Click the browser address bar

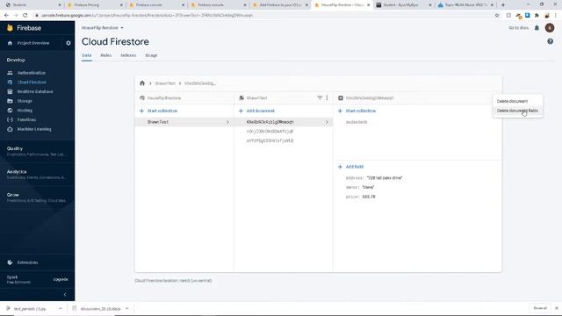265,16
